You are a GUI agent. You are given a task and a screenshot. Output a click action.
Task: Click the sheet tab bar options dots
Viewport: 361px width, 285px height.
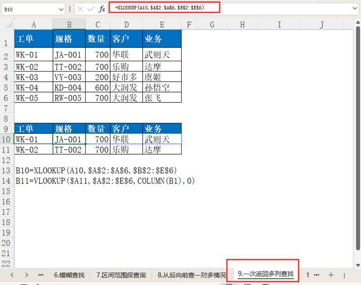344,275
